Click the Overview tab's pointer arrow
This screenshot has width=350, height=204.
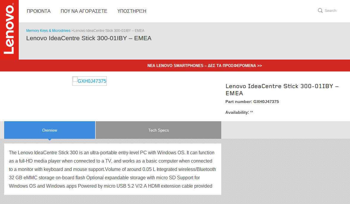coord(50,139)
